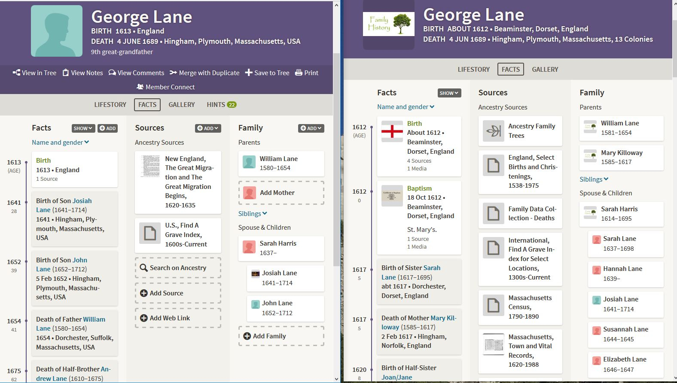This screenshot has height=383, width=677.
Task: Open Ancestry Family Trees leaf icon
Action: (x=494, y=131)
